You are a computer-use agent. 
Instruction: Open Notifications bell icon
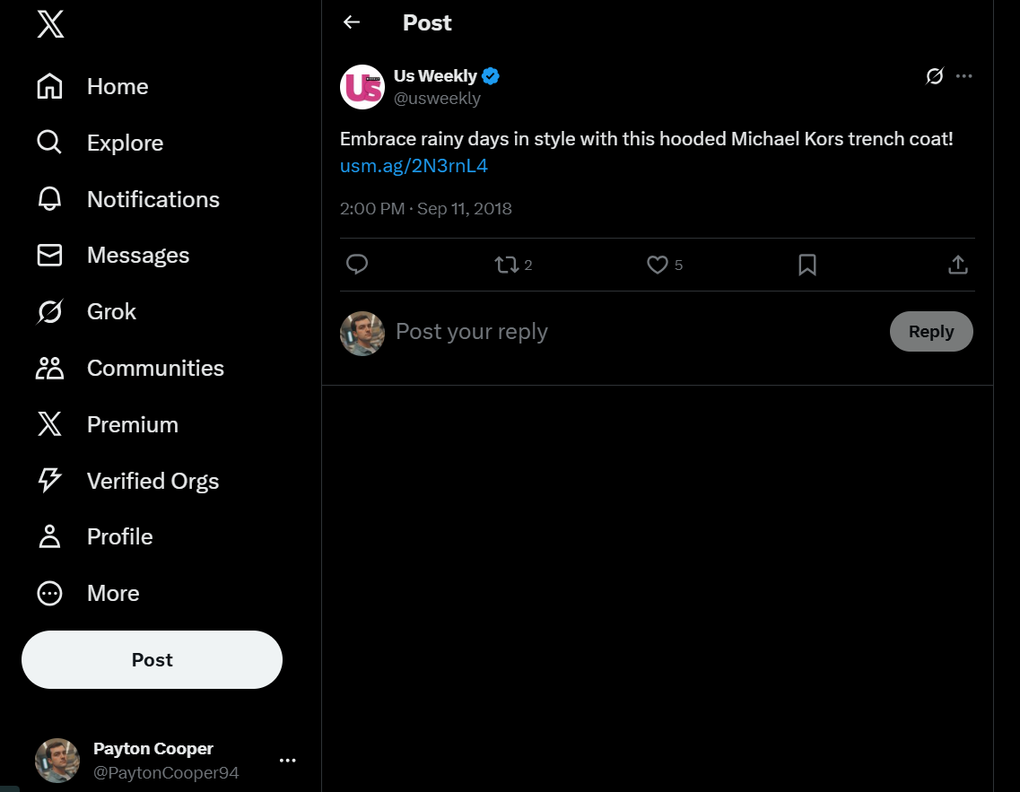49,199
